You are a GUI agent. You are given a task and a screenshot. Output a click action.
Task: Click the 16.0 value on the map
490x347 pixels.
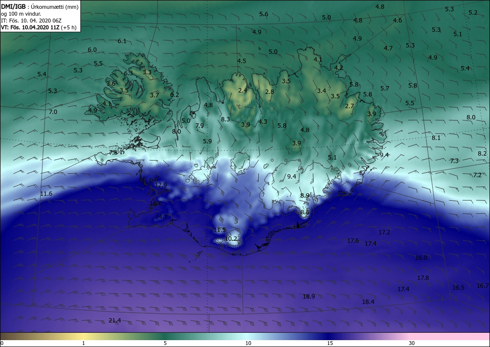tap(421, 258)
